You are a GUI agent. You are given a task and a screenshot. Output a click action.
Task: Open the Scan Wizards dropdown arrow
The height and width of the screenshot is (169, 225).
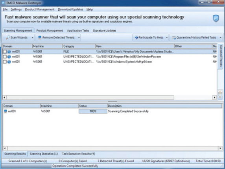tap(33, 38)
